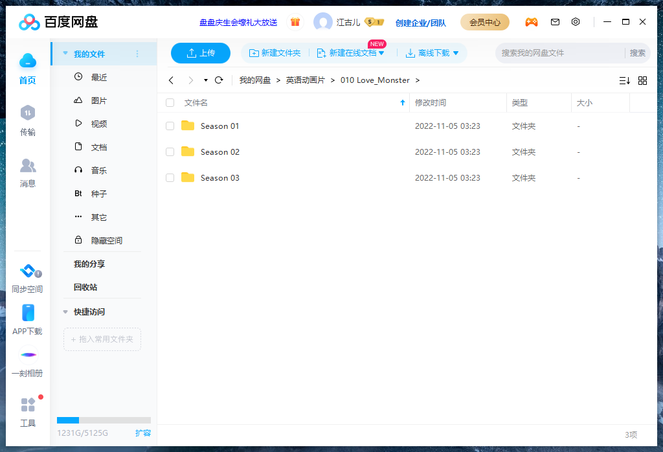The height and width of the screenshot is (452, 663).
Task: Open the Tools panel with notification dot
Action: click(28, 411)
